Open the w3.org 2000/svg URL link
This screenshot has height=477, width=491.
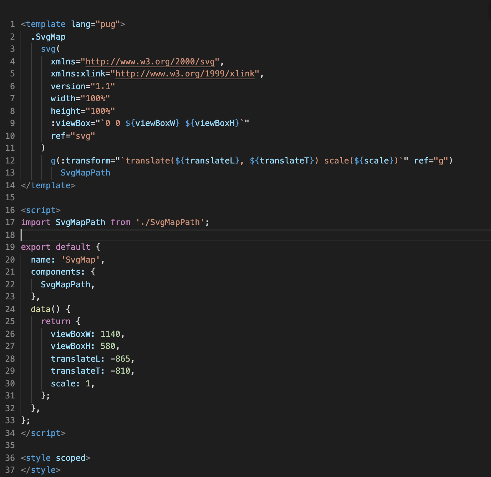tap(150, 62)
